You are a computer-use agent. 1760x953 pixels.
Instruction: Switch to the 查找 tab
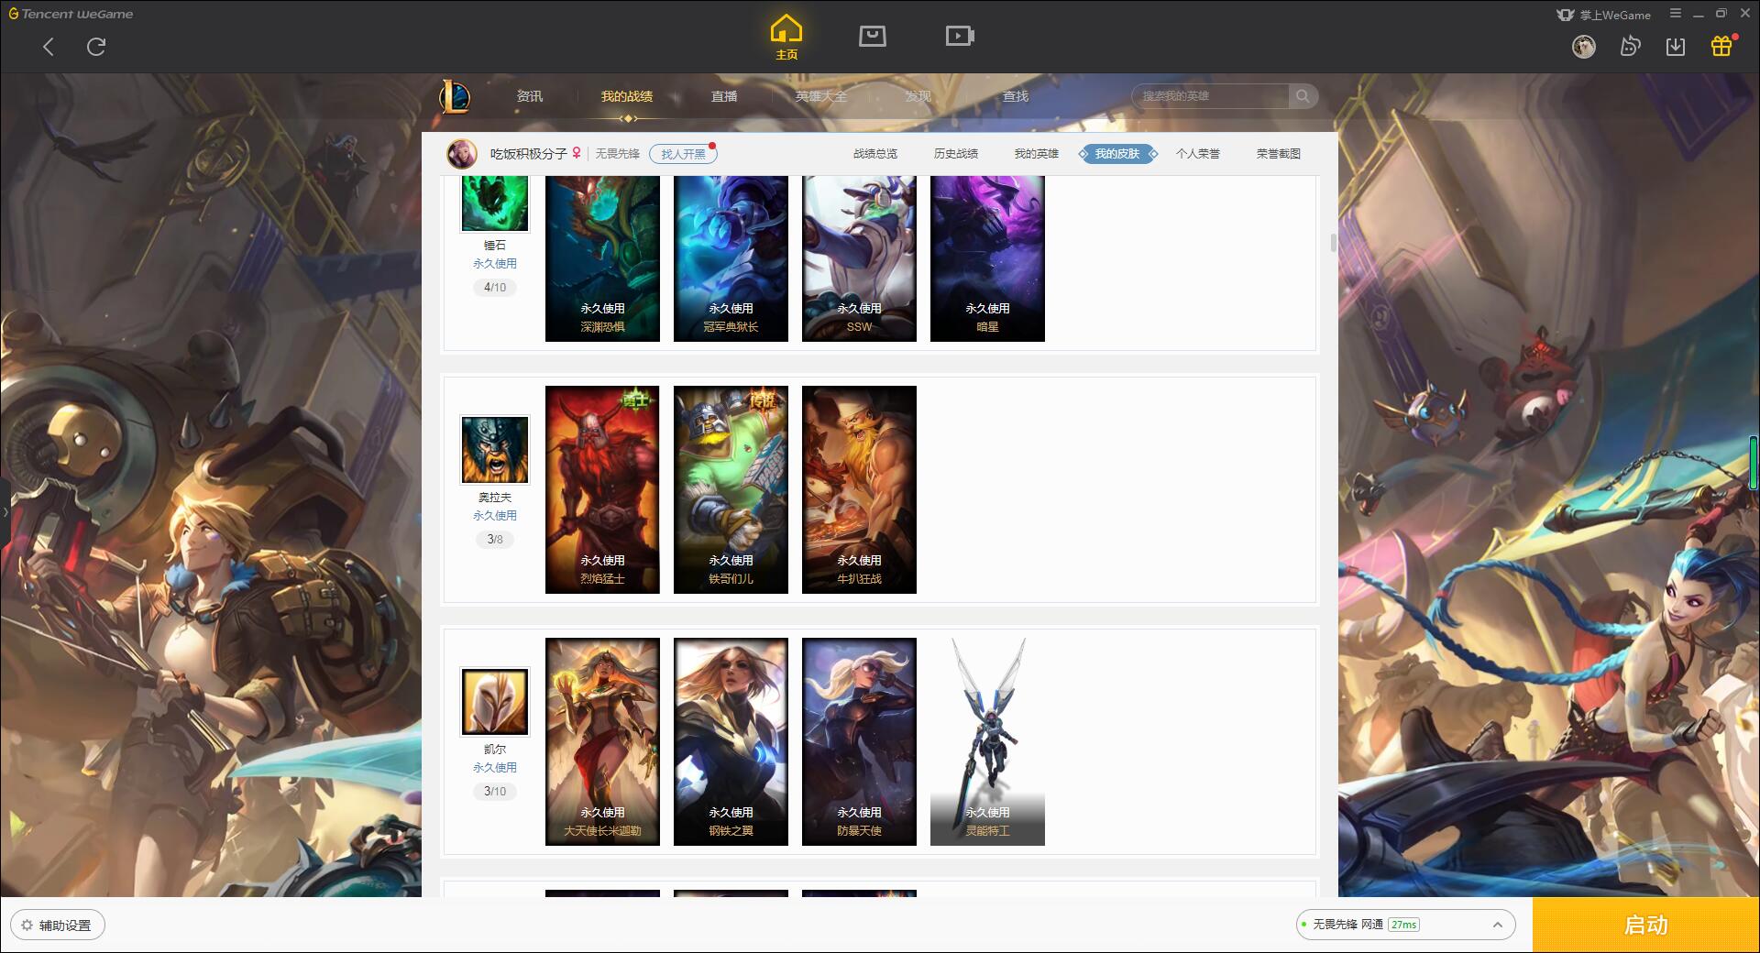1016,96
